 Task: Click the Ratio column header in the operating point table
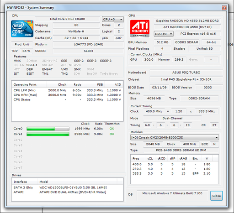[x=75, y=84]
